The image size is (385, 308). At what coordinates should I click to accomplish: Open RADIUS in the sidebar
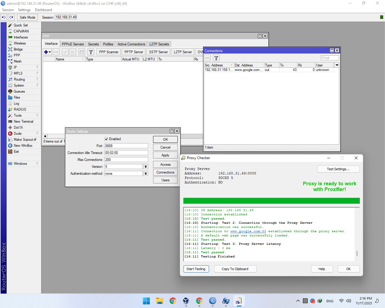coord(20,109)
